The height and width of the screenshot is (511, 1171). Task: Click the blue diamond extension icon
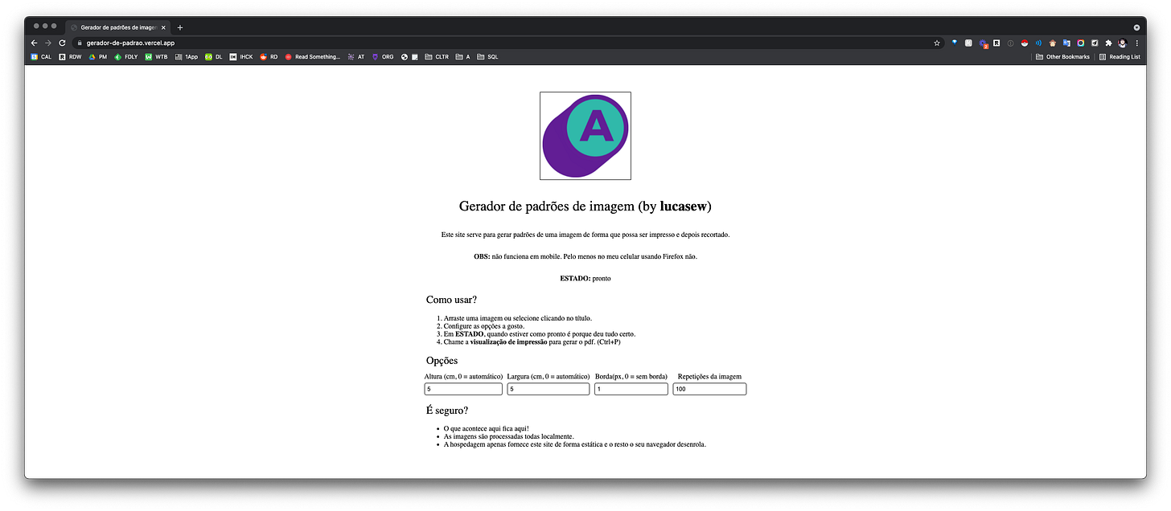point(955,43)
